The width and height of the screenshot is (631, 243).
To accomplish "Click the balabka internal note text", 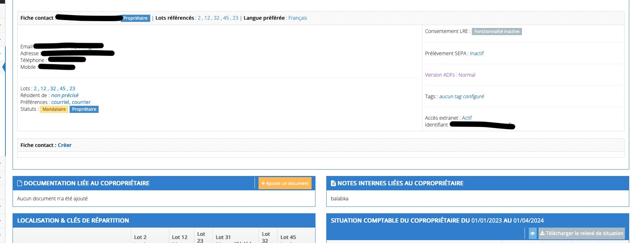I will coord(340,199).
